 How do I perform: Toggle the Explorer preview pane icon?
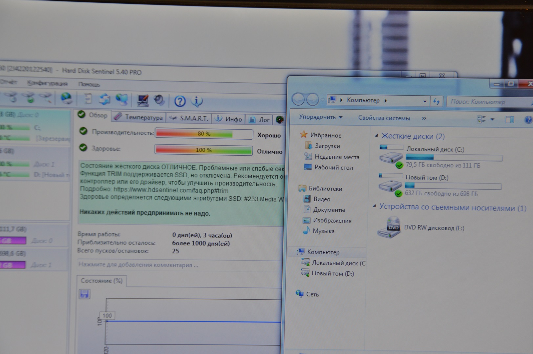(x=510, y=120)
